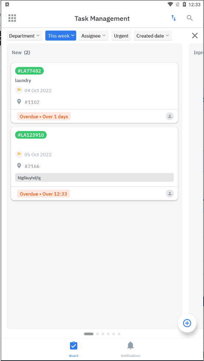Select the Board tab

(x=74, y=349)
